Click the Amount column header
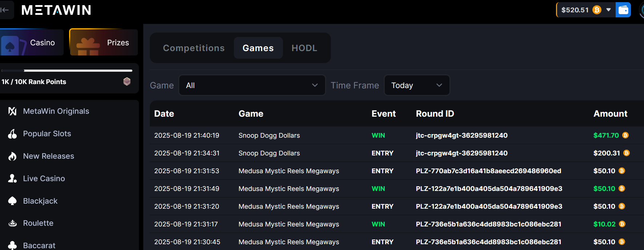Viewport: 644px width, 250px height. point(611,114)
